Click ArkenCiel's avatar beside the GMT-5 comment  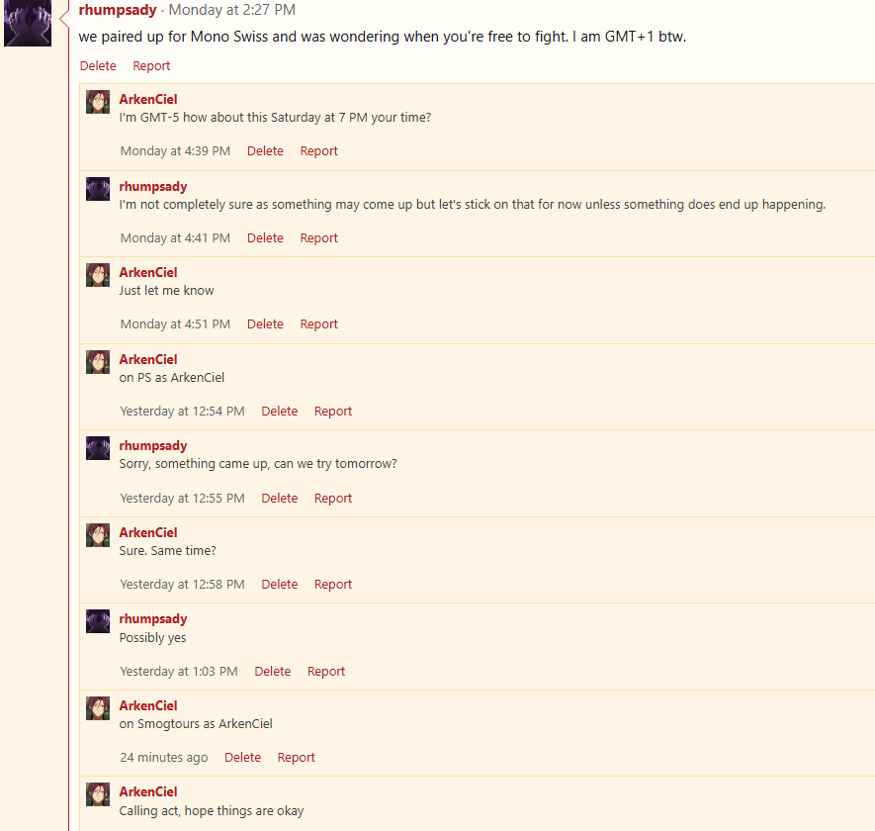98,102
